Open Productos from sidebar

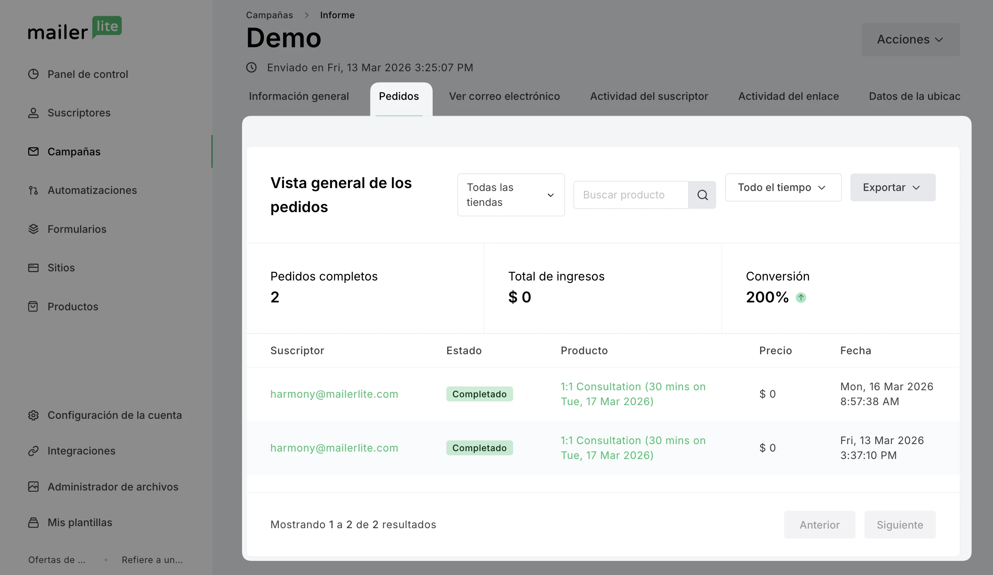pyautogui.click(x=73, y=307)
